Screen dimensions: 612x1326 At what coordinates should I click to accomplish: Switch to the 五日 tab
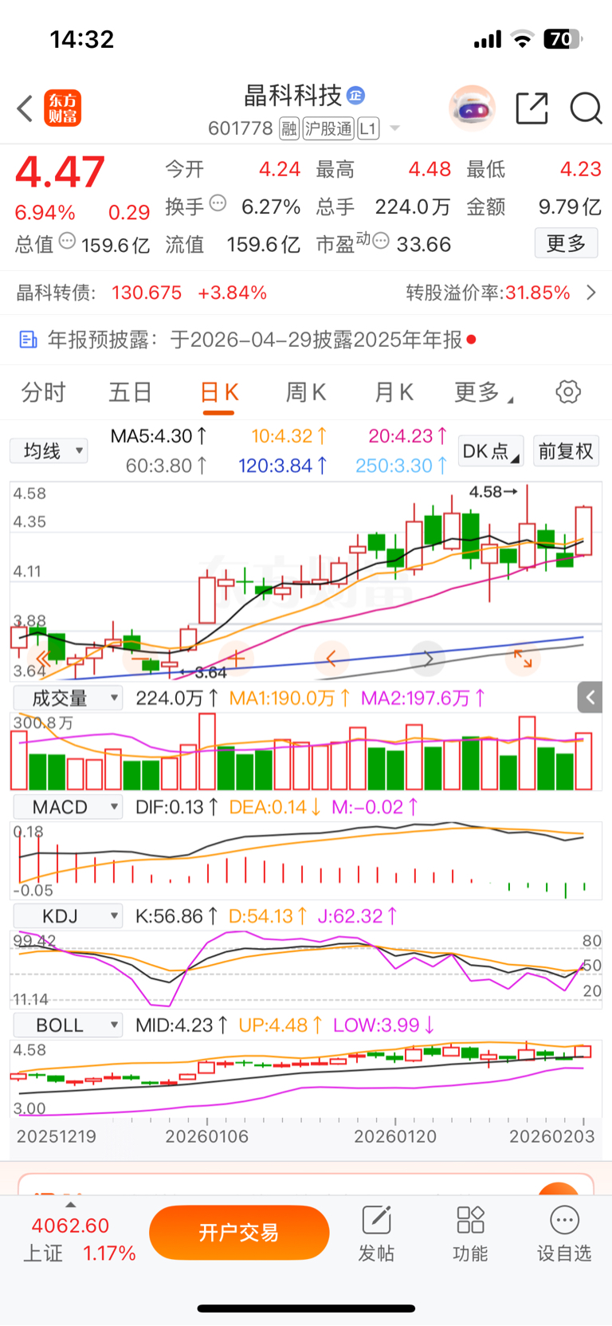[x=131, y=392]
